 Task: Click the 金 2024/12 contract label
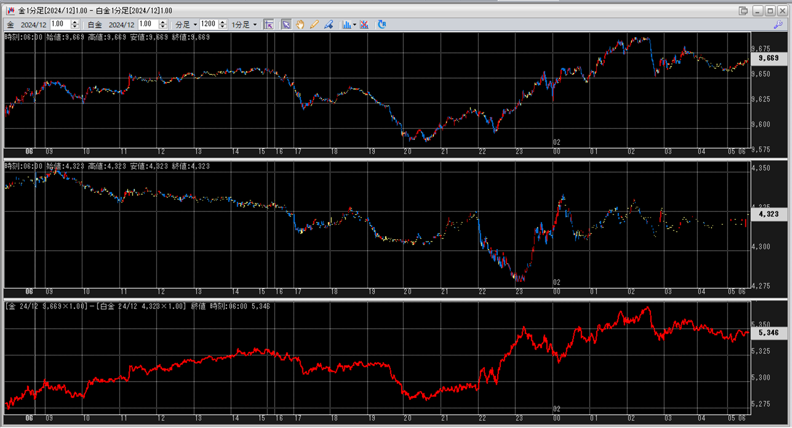(x=27, y=25)
